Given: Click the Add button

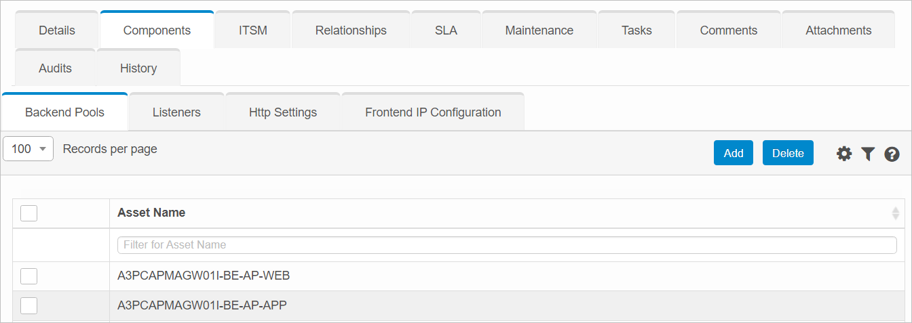Looking at the screenshot, I should coord(733,153).
